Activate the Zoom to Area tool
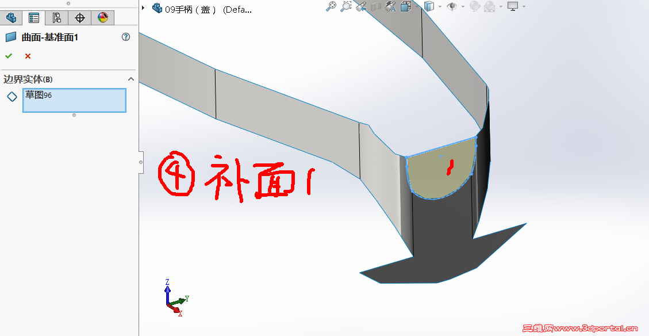Viewport: 649px width, 336px height. pos(345,6)
